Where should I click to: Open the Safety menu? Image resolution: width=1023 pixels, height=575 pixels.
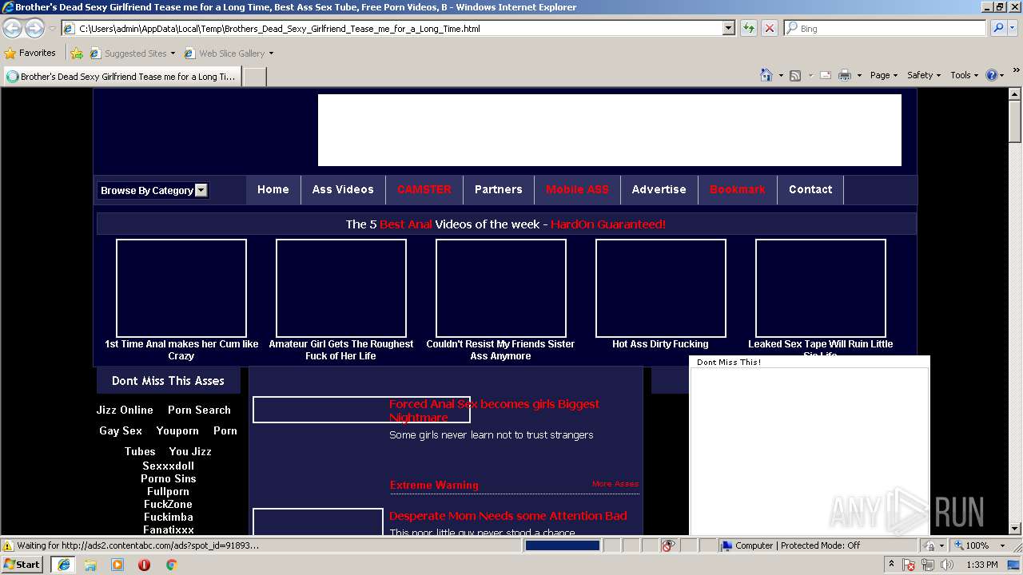923,75
